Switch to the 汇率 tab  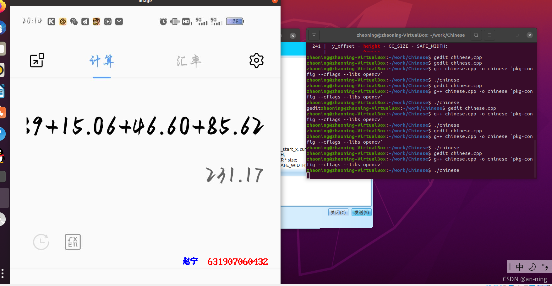point(189,61)
